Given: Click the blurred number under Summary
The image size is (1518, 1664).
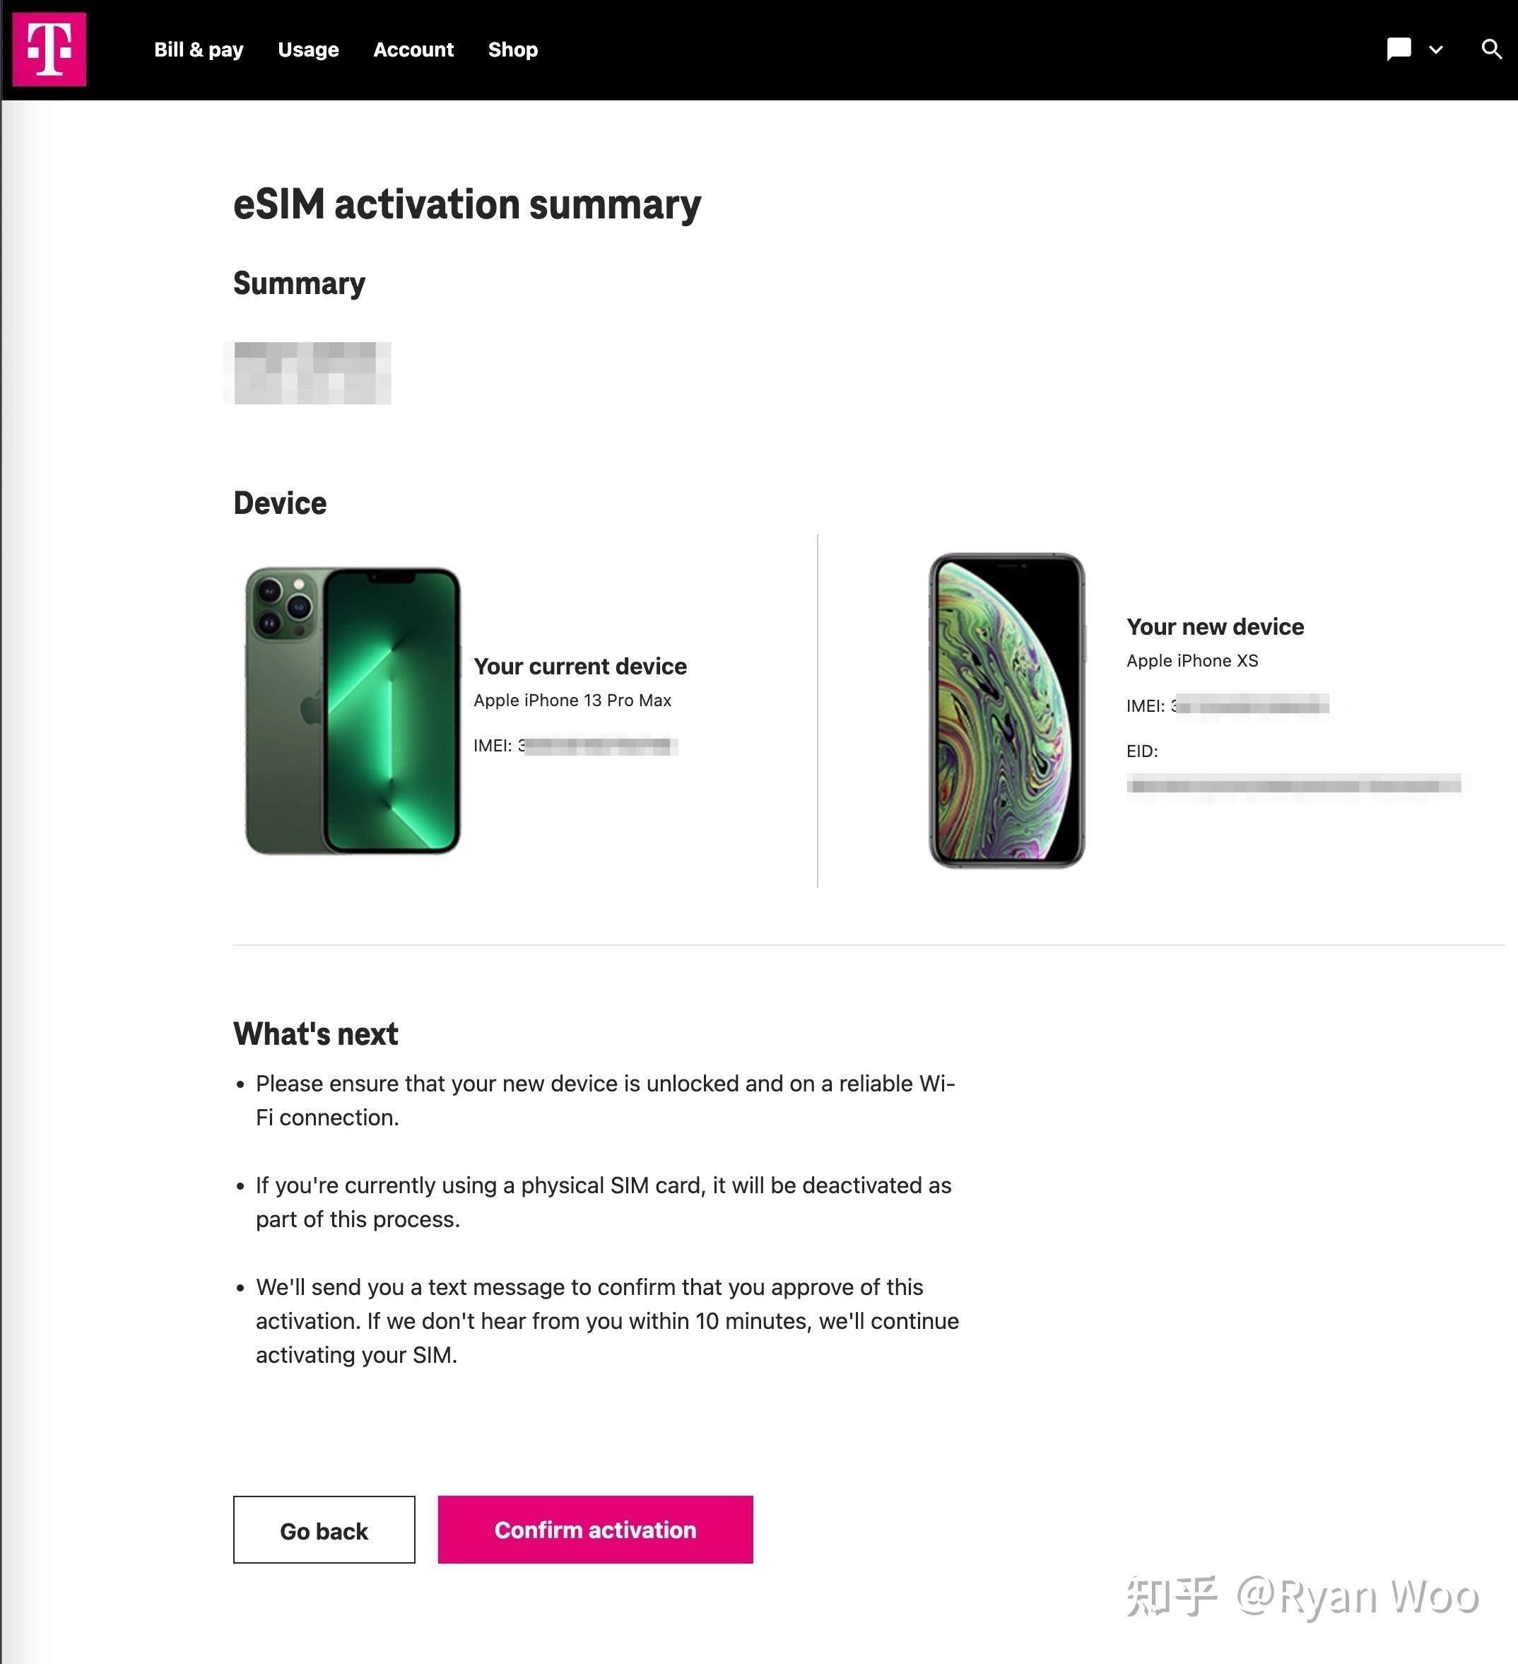Looking at the screenshot, I should 312,373.
